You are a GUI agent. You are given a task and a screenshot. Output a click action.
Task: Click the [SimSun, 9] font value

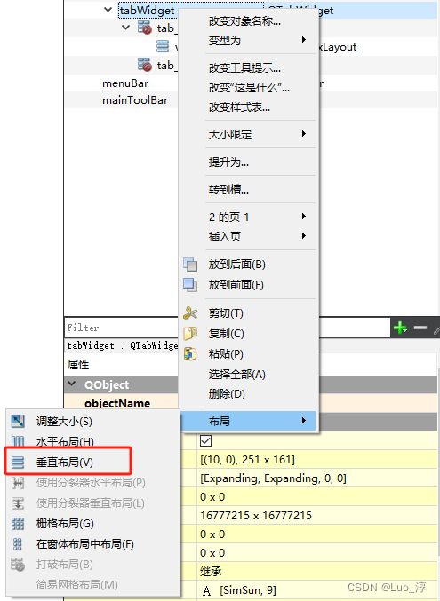(248, 589)
